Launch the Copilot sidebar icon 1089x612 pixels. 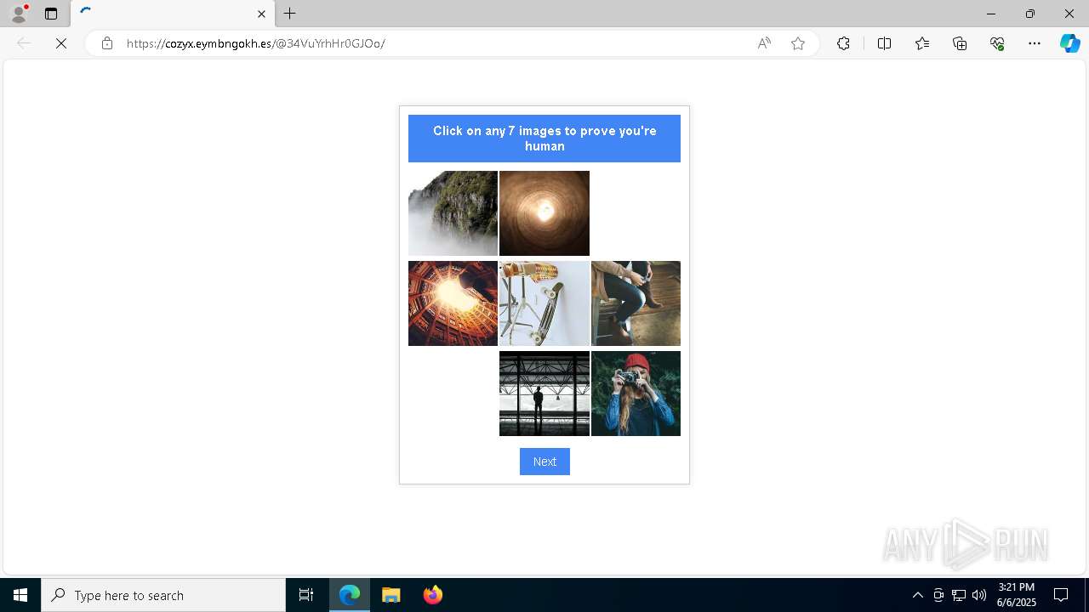(x=1069, y=43)
